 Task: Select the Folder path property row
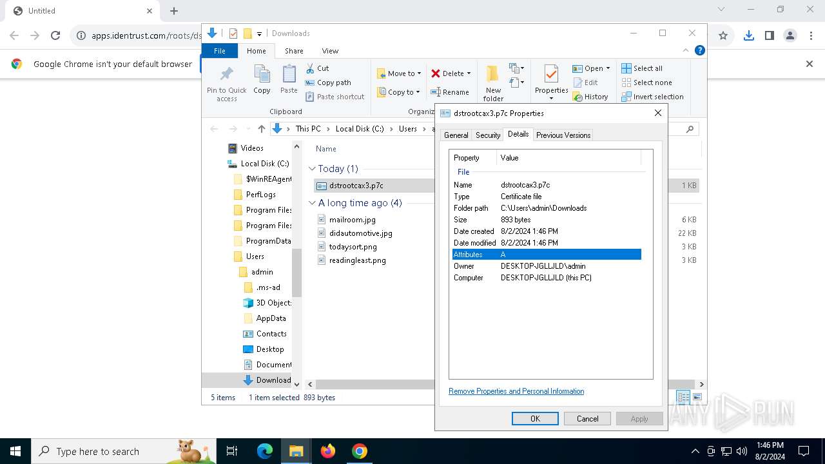pos(547,208)
